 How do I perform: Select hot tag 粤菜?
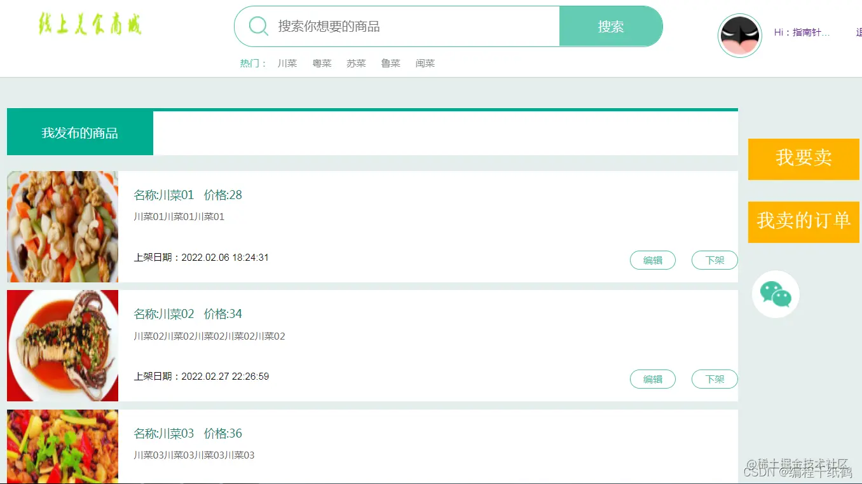(x=322, y=64)
